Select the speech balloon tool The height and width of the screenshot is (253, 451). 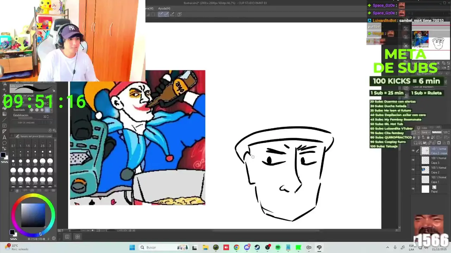[4, 143]
